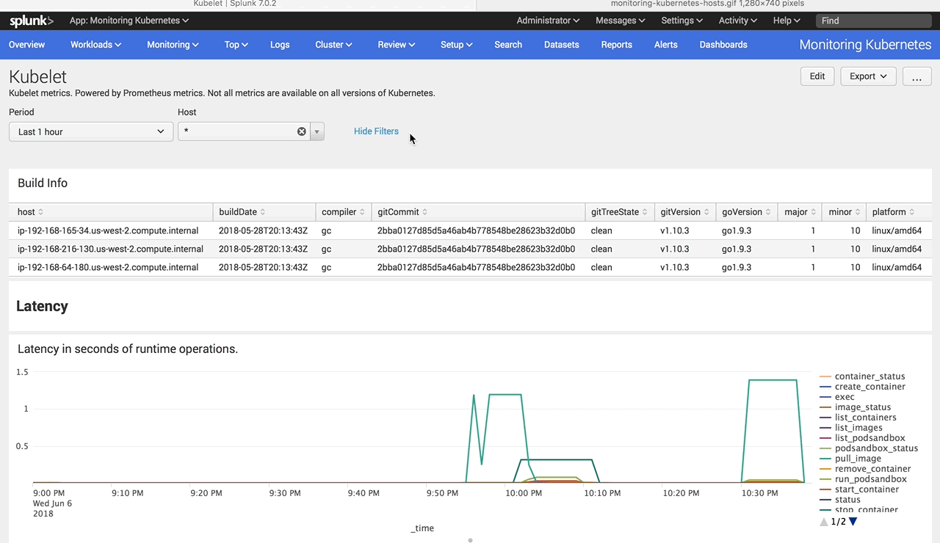Image resolution: width=940 pixels, height=543 pixels.
Task: Open the Reports page
Action: tap(617, 45)
